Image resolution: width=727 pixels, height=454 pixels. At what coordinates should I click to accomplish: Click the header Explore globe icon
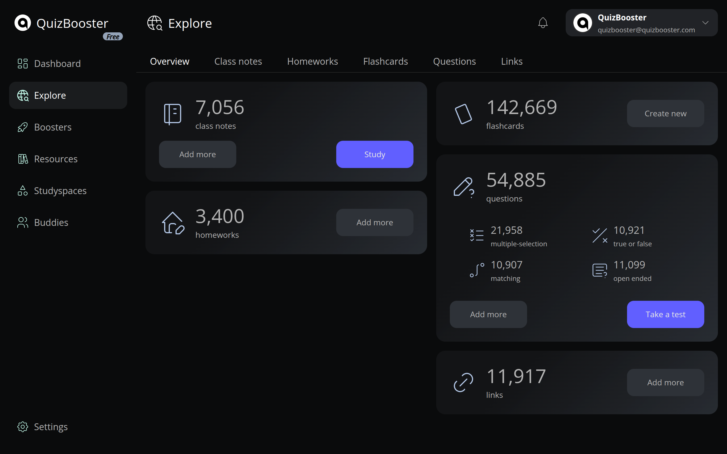155,23
